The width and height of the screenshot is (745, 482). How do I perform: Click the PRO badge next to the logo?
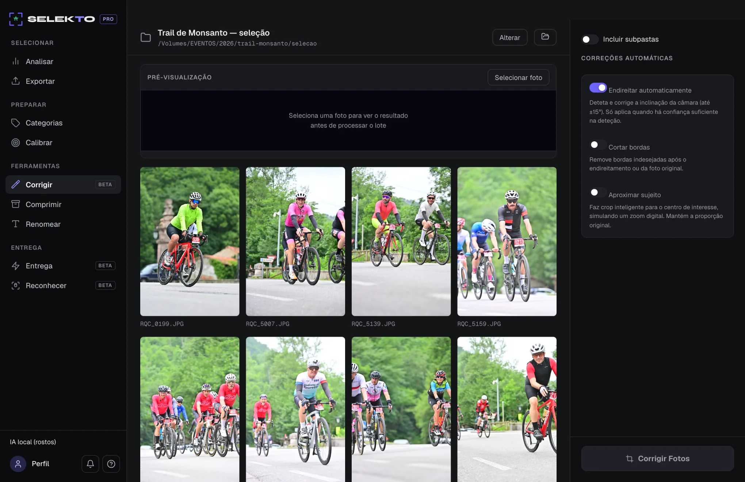pyautogui.click(x=108, y=19)
